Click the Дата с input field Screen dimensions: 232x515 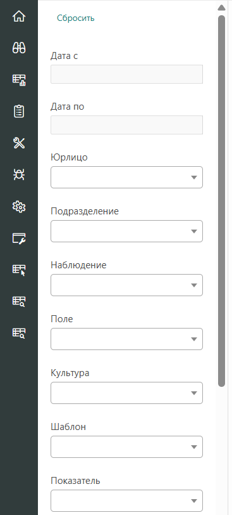(x=126, y=74)
